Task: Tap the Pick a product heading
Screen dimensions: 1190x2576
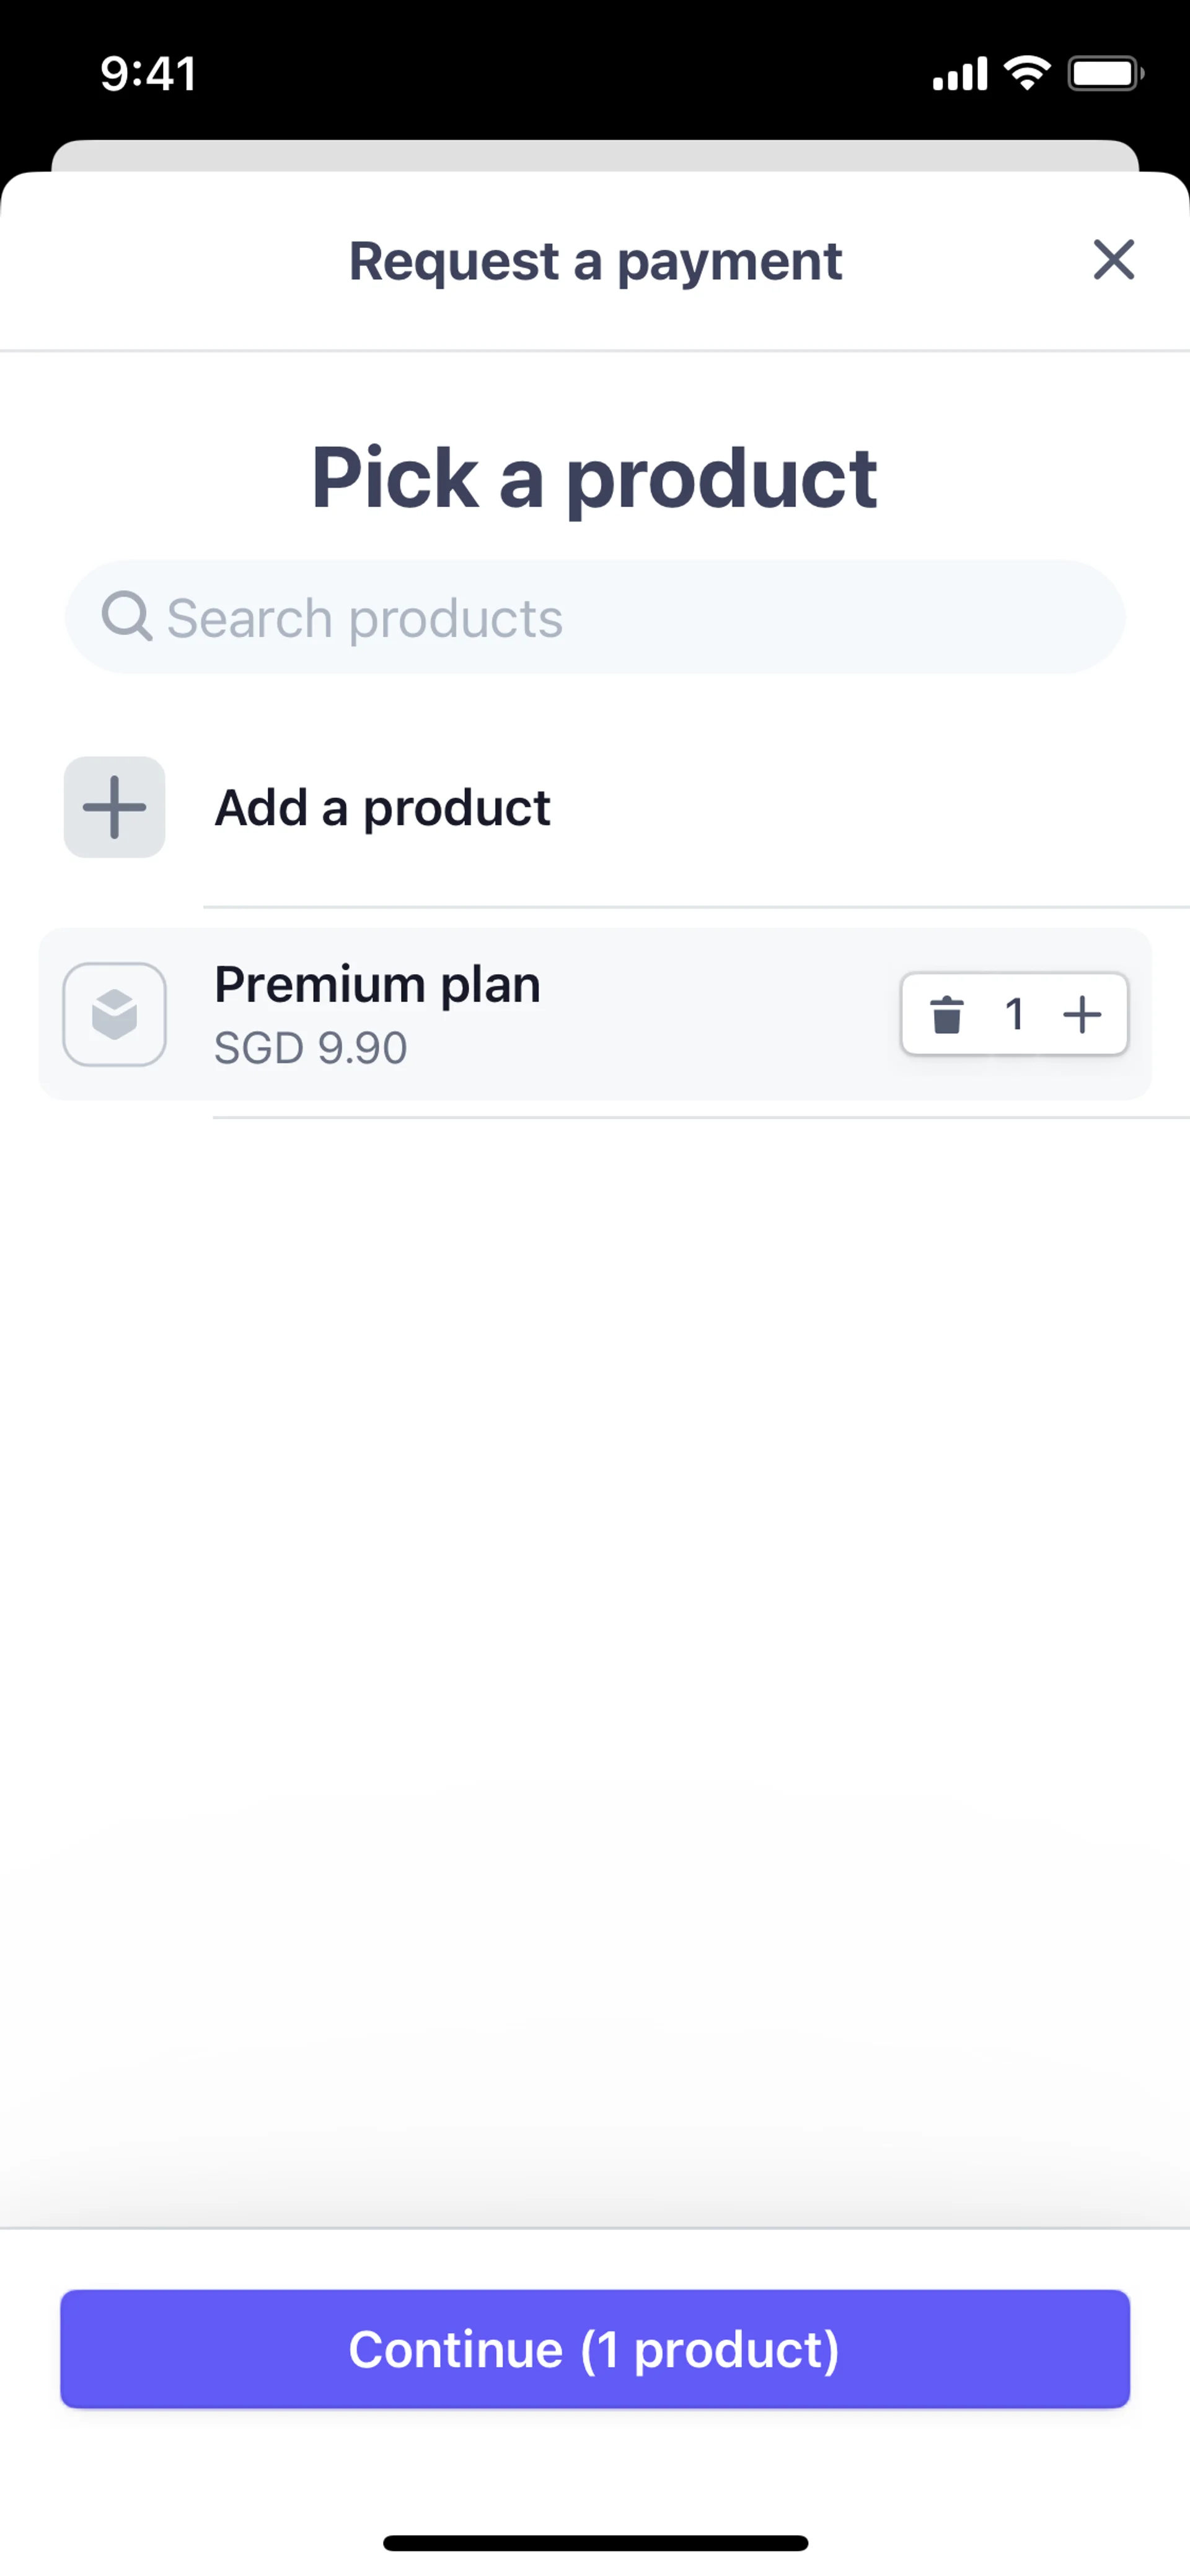Action: pos(595,478)
